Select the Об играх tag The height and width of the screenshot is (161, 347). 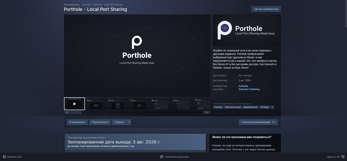click(x=265, y=107)
